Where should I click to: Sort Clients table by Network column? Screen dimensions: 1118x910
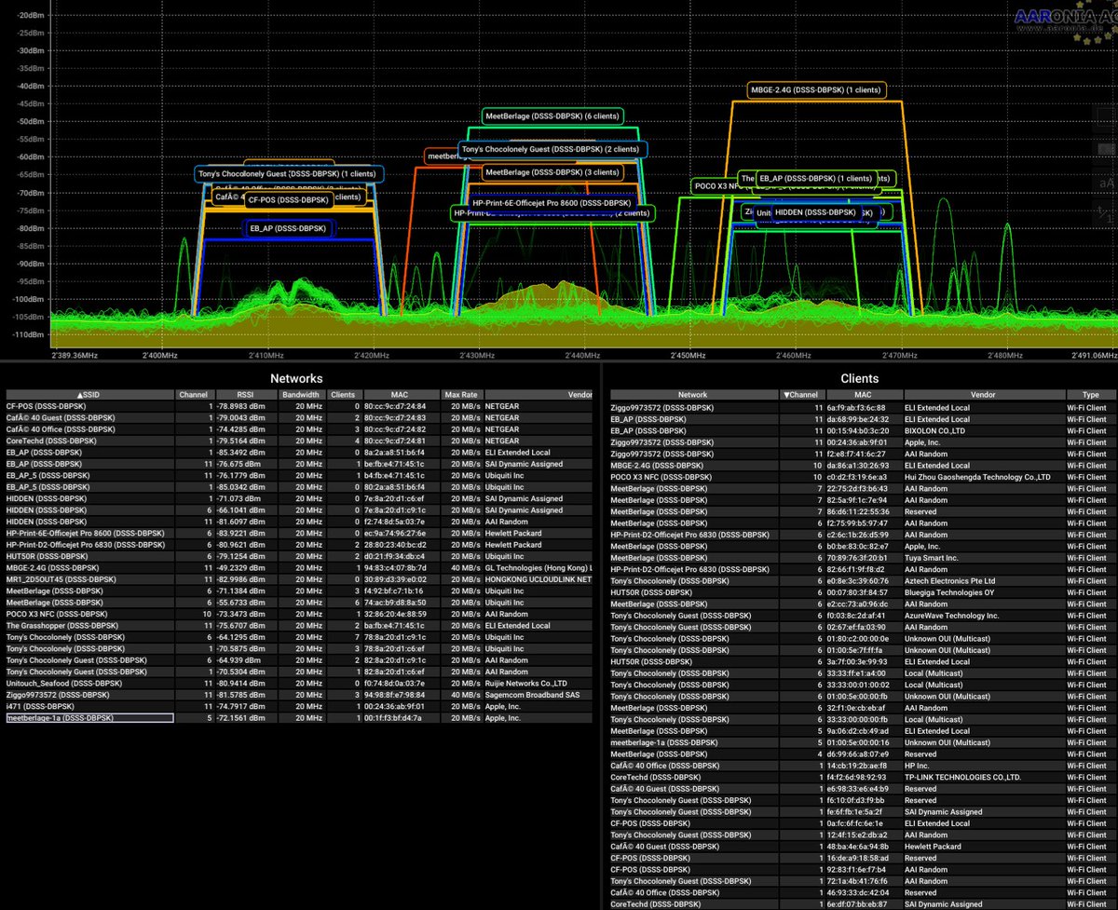[692, 395]
